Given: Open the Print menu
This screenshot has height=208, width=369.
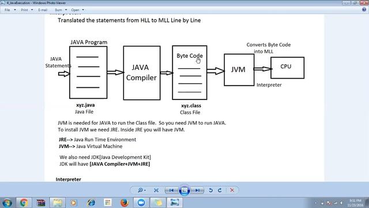Looking at the screenshot, I should coord(24,10).
